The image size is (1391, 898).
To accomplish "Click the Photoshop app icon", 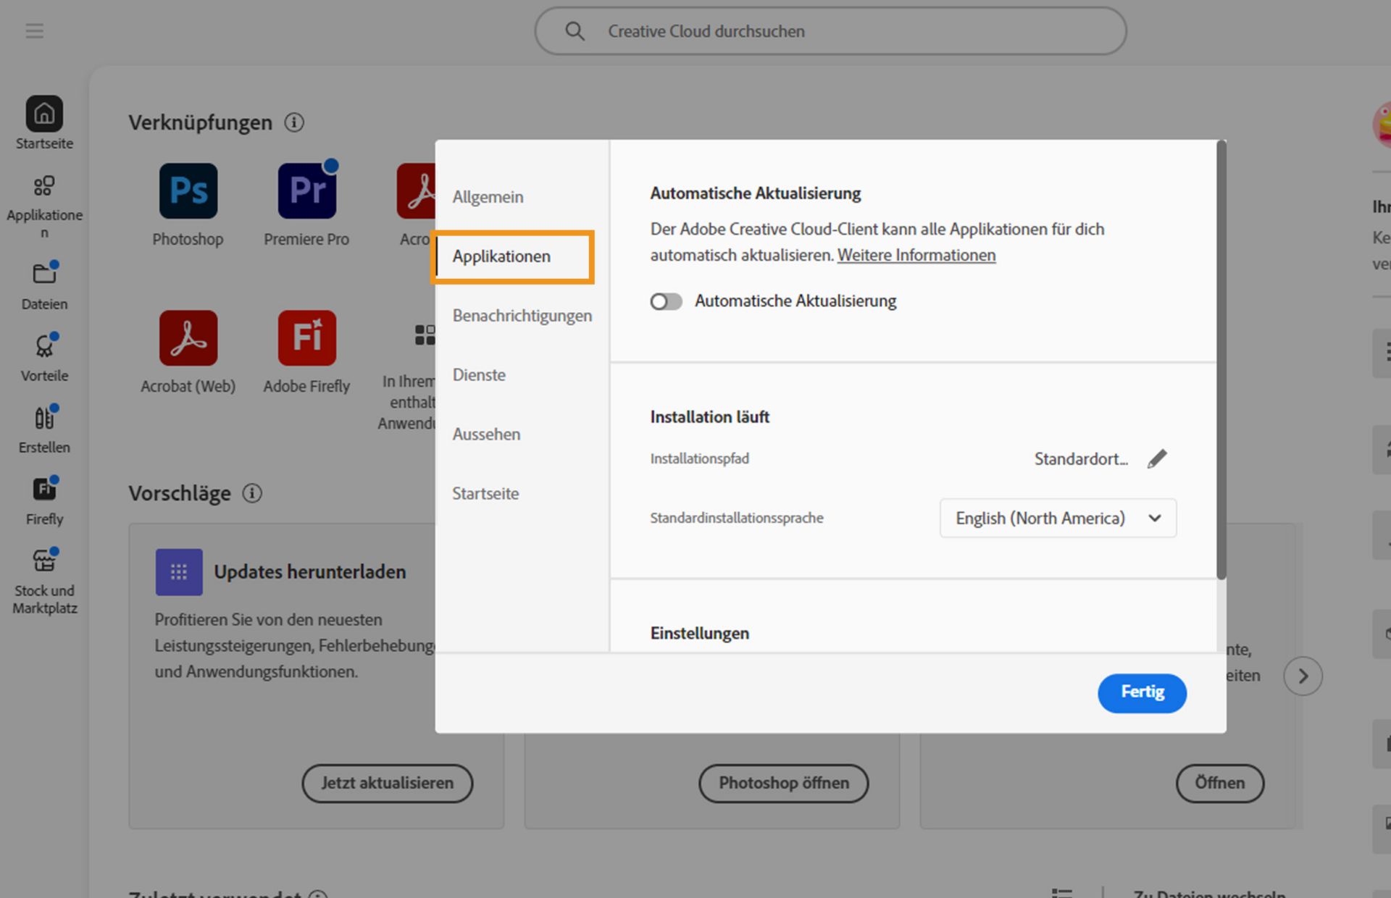I will (188, 191).
